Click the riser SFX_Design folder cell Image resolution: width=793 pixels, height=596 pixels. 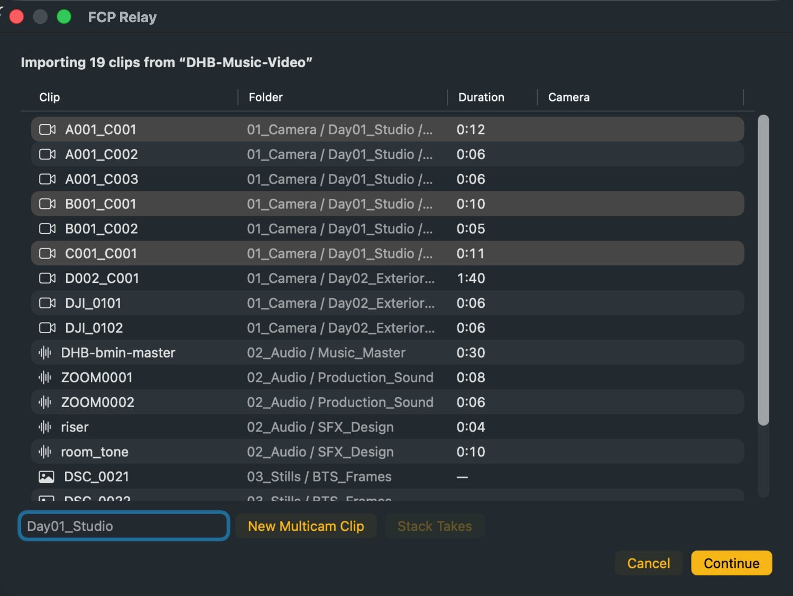pyautogui.click(x=320, y=427)
